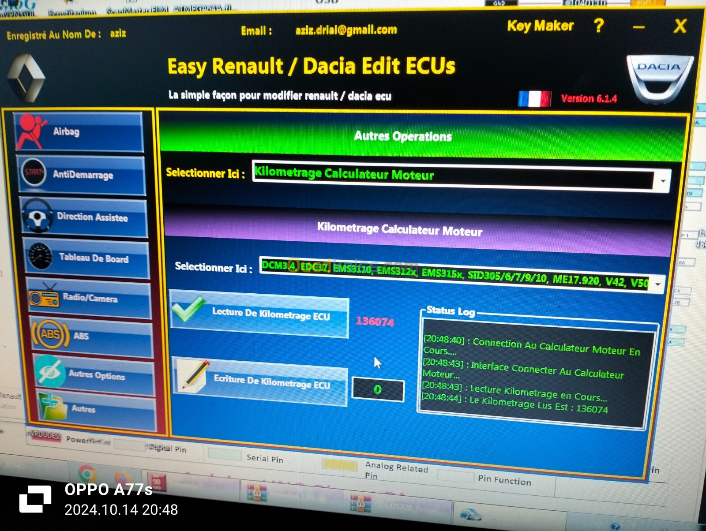Click the Version 6.1.4 label

[x=589, y=98]
